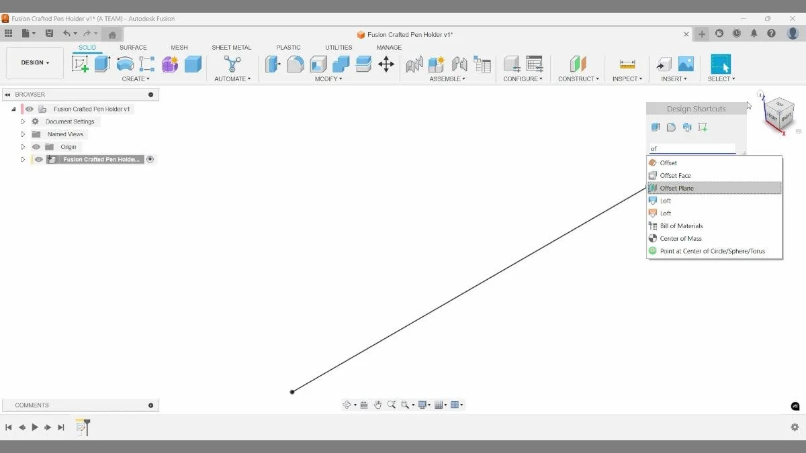Select the window selection tool under Select
Viewport: 806px width, 453px height.
(x=721, y=64)
